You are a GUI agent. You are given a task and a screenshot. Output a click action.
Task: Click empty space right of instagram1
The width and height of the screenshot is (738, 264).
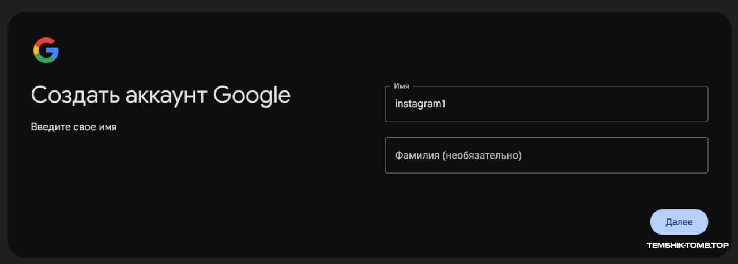(x=577, y=104)
